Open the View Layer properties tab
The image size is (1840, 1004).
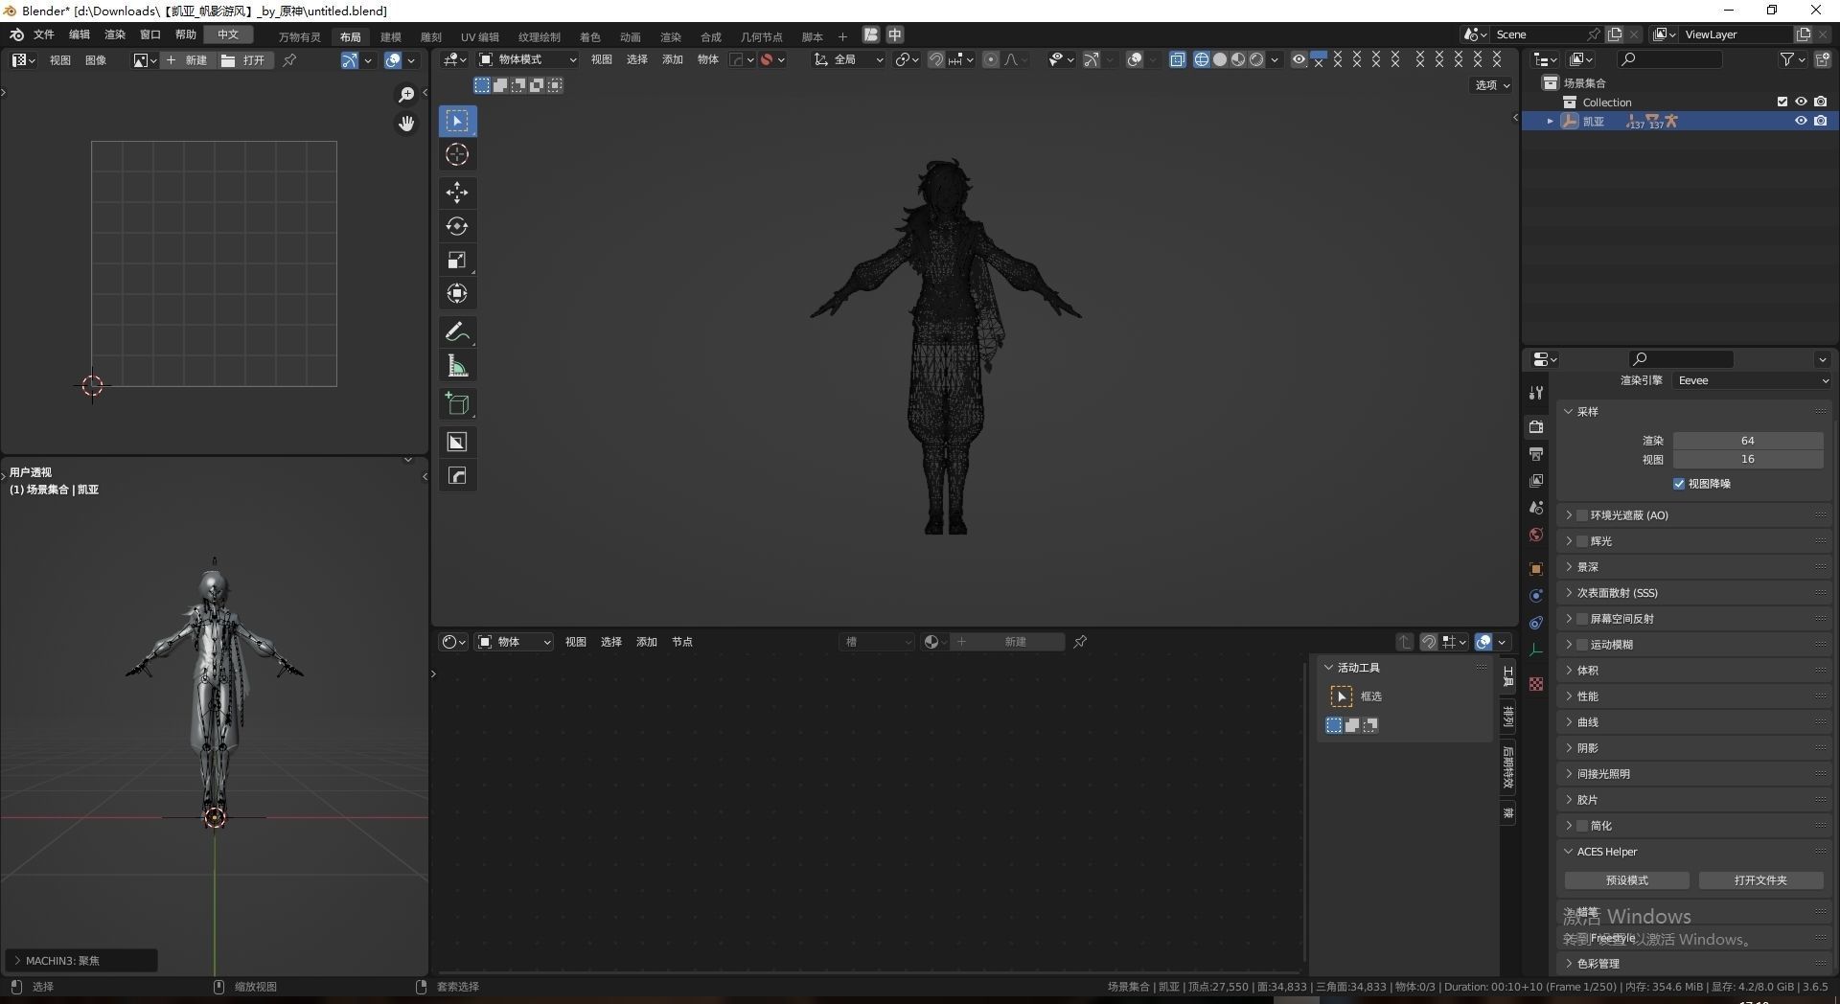click(1536, 480)
